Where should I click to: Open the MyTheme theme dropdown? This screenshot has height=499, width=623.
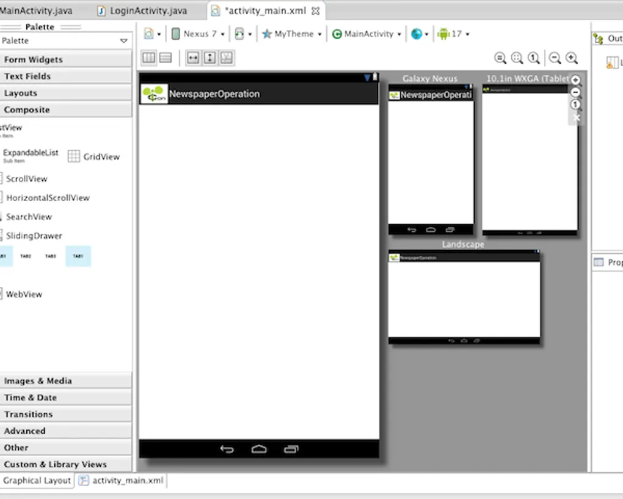coord(292,34)
